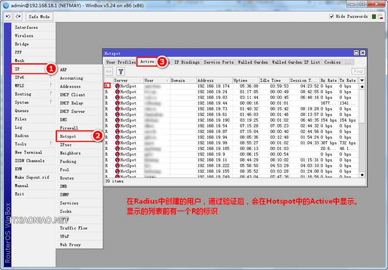Select Hotspot in the IP submenu

coord(68,136)
